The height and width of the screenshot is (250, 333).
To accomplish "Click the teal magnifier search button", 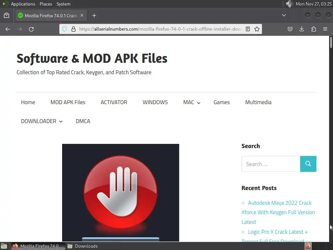I will (308, 164).
